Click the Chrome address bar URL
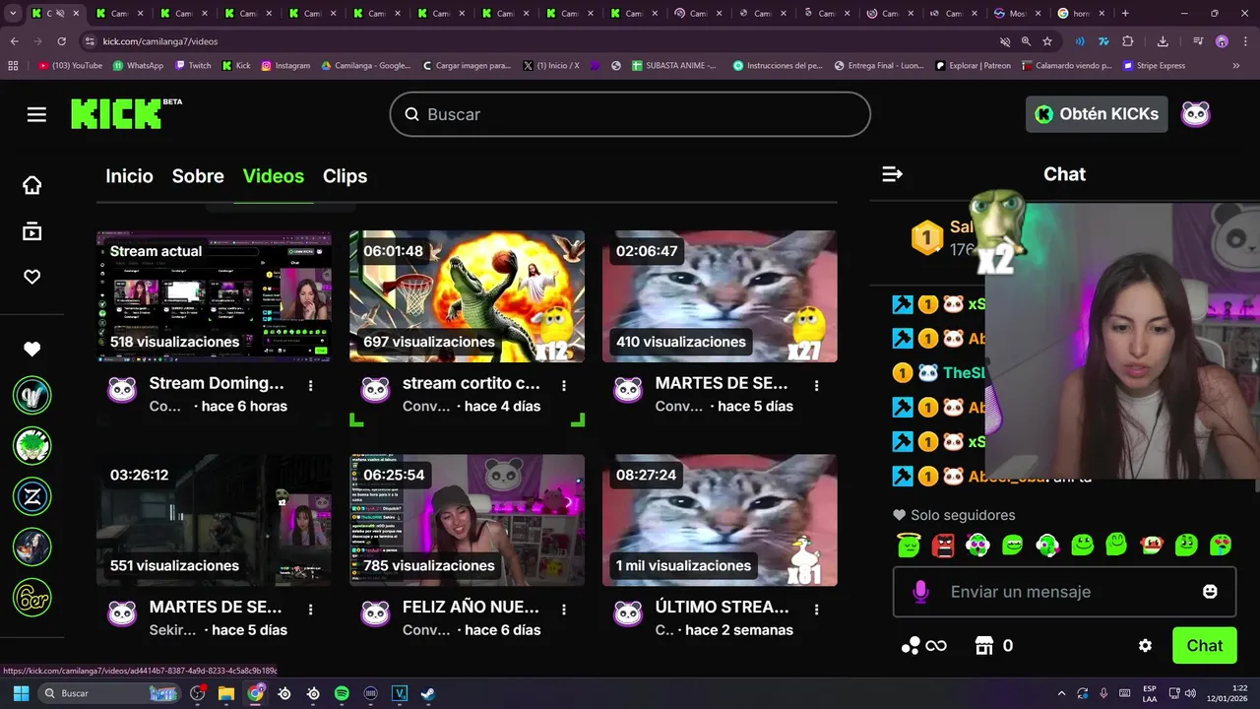The image size is (1260, 709). (160, 41)
